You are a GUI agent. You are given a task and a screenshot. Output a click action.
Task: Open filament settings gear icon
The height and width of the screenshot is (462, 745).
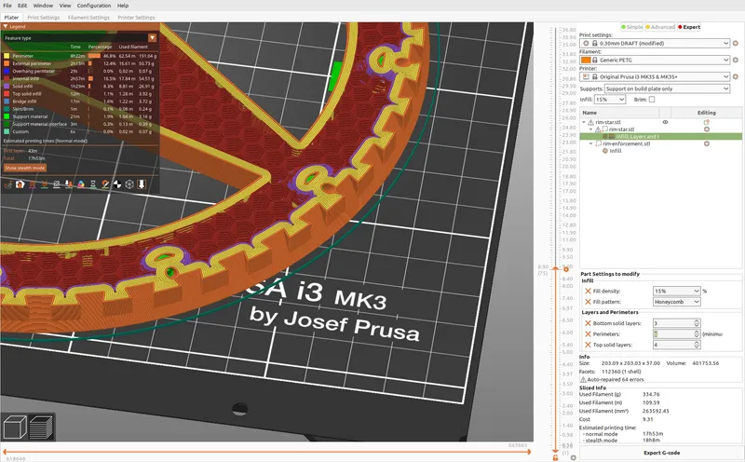pyautogui.click(x=736, y=60)
